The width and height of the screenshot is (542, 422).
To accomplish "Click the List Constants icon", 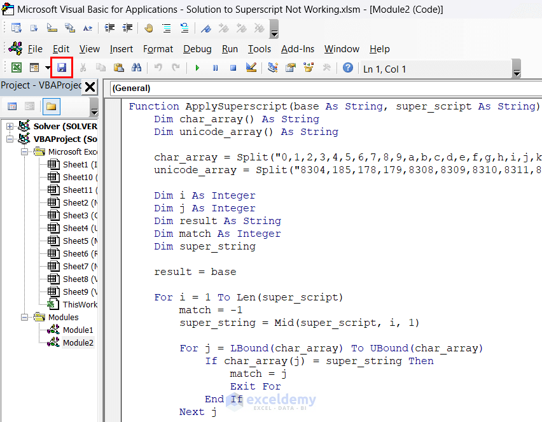I will (34, 28).
